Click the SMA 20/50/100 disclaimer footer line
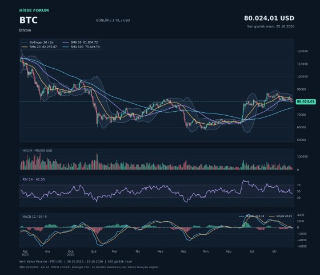This screenshot has height=275, width=320. pos(89,267)
